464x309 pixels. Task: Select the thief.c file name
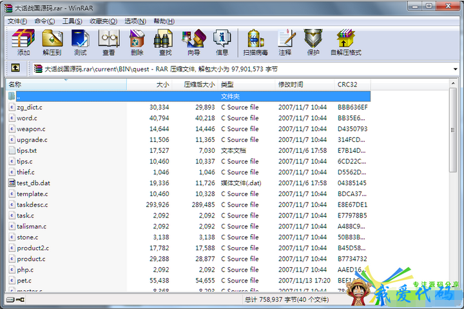[x=25, y=172]
